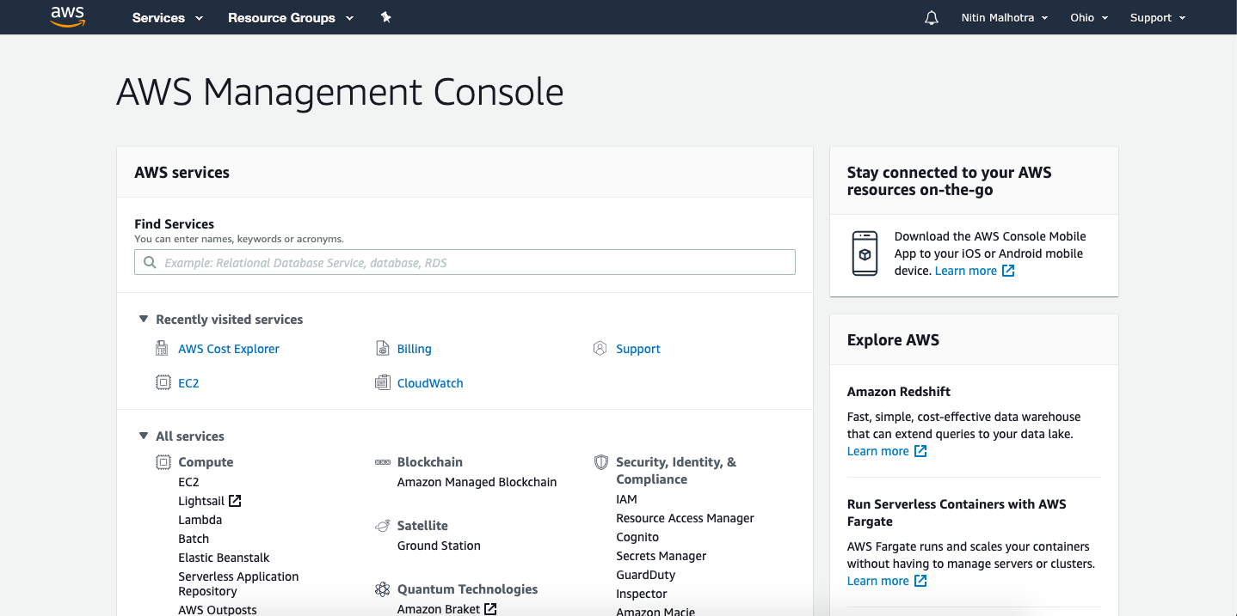Viewport: 1237px width, 616px height.
Task: Open Inspector service
Action: [x=641, y=594]
